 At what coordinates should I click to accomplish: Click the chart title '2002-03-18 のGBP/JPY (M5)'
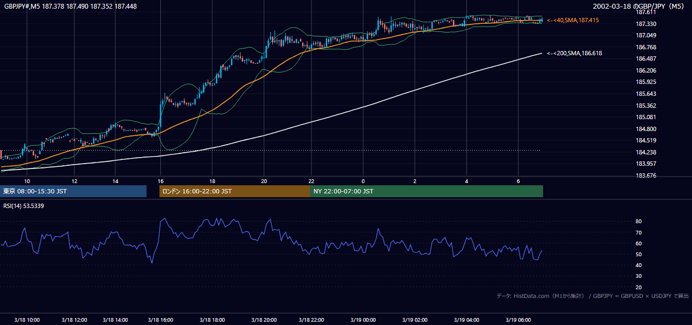pos(639,6)
